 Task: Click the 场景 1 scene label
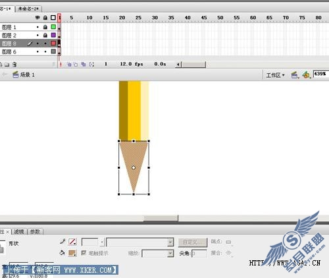[x=27, y=75]
